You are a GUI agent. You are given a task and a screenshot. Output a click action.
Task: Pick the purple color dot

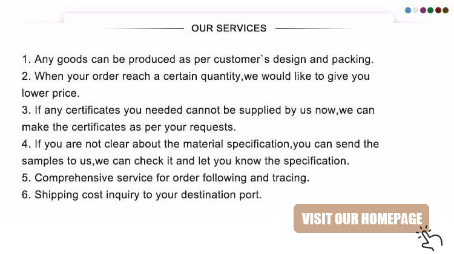(423, 10)
